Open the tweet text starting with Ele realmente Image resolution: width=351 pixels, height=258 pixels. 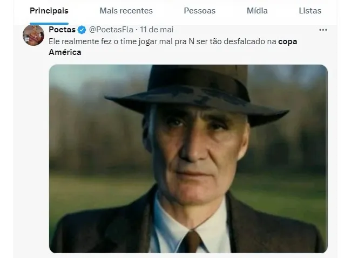tap(173, 47)
